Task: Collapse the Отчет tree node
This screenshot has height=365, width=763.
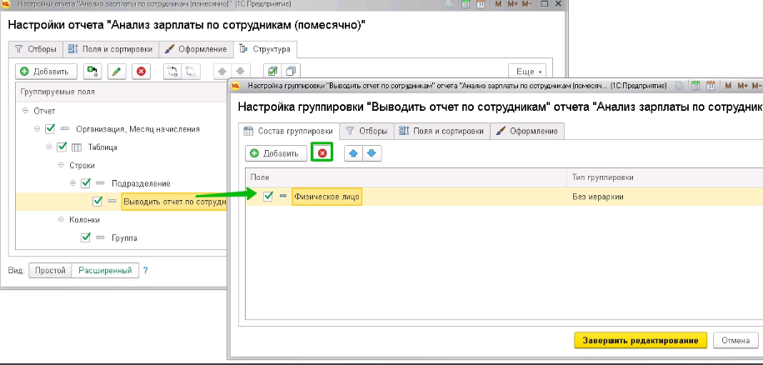Action: coord(25,111)
